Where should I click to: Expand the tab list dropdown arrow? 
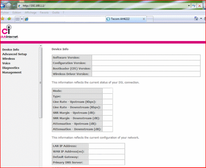(x=22, y=19)
